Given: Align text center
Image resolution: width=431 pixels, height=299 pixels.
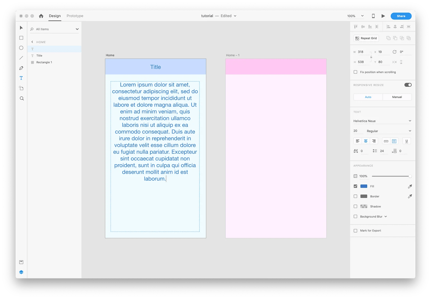Looking at the screenshot, I should [x=366, y=141].
